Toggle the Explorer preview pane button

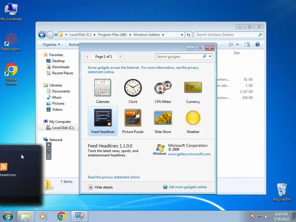coord(247,44)
